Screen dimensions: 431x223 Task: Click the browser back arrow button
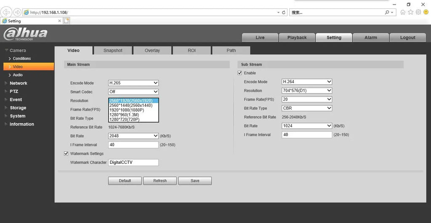click(7, 12)
